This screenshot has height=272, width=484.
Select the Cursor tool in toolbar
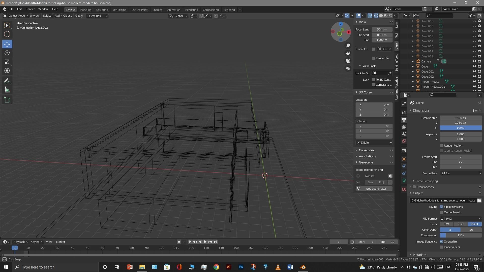click(x=7, y=34)
